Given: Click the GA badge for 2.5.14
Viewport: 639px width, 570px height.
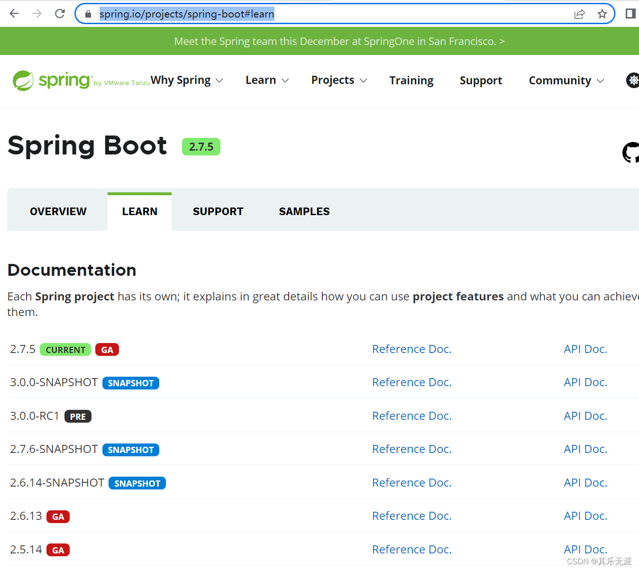Looking at the screenshot, I should tap(58, 550).
